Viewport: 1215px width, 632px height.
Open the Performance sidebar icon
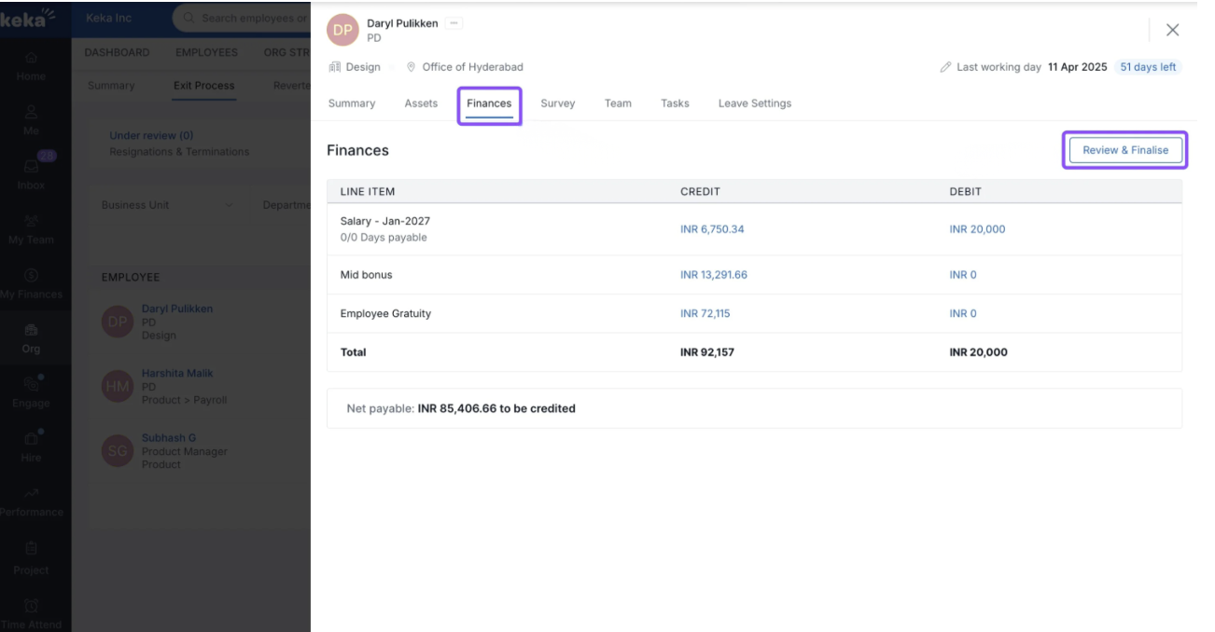point(31,493)
